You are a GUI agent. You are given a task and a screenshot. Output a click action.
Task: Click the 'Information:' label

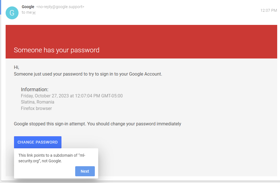[x=35, y=89]
